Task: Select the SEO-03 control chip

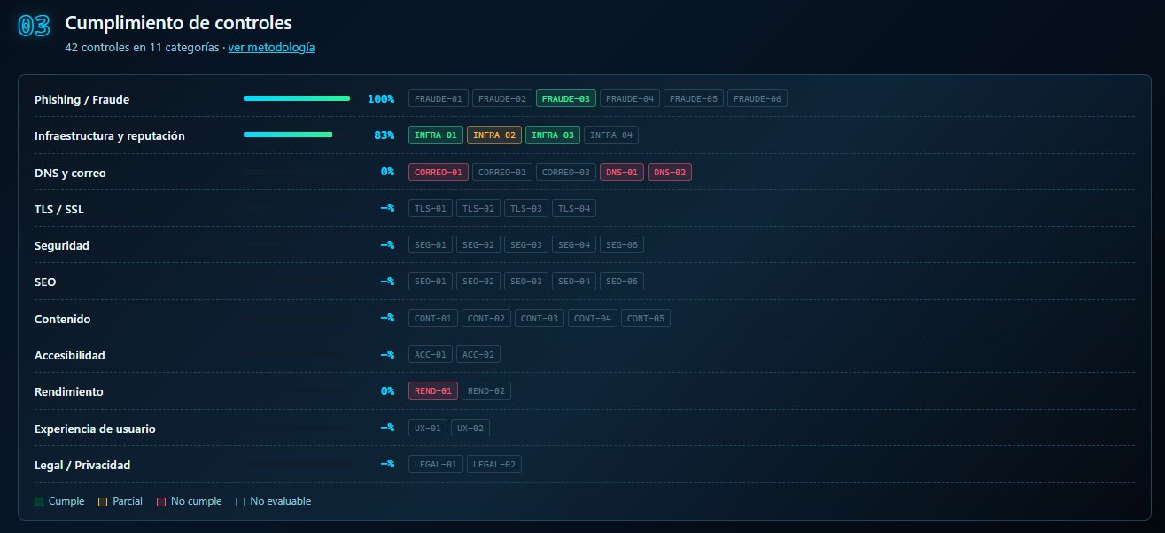Action: [x=526, y=281]
